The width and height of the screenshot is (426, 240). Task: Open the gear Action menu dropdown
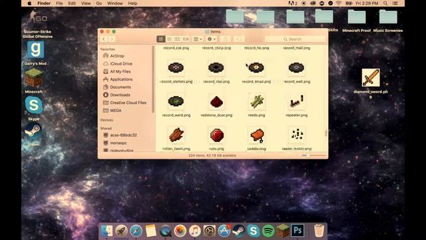click(x=212, y=39)
